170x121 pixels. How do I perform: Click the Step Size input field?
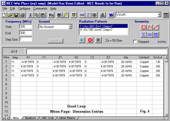(x=26, y=39)
